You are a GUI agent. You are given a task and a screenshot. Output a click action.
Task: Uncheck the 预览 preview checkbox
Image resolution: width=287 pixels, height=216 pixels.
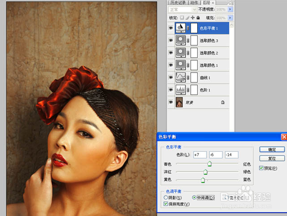261,168
